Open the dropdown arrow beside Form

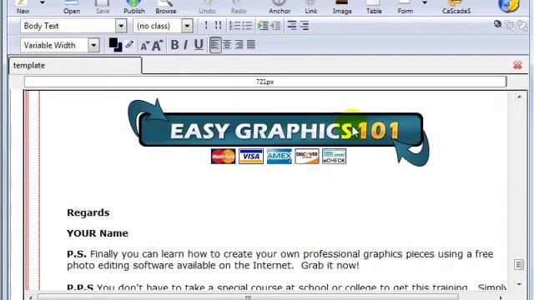(425, 2)
